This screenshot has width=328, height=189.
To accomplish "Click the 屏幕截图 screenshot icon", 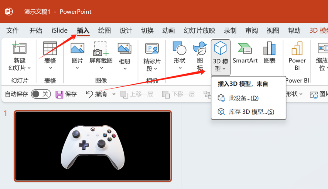I will (101, 49).
